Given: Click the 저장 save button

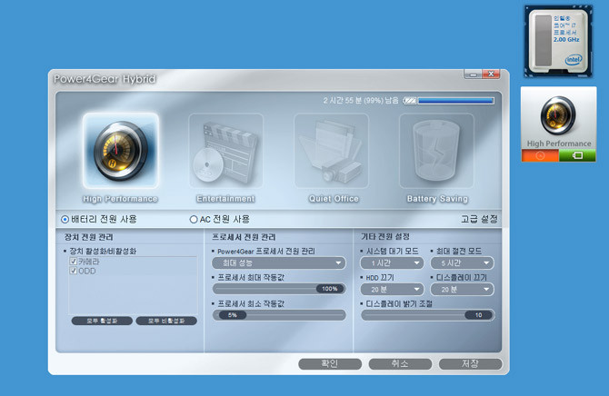Looking at the screenshot, I should point(470,364).
